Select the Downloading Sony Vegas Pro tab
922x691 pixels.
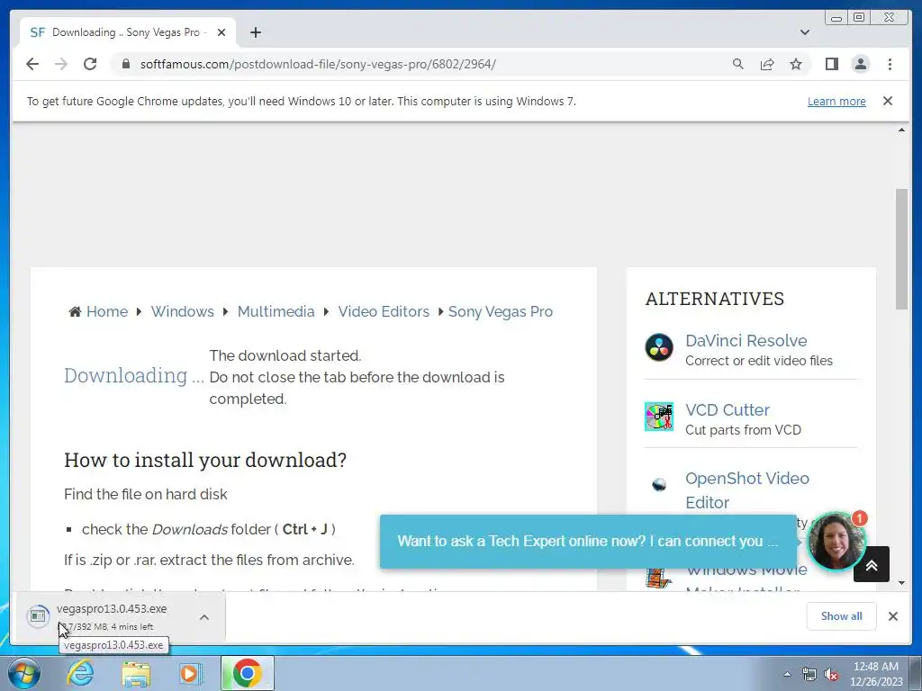[128, 32]
